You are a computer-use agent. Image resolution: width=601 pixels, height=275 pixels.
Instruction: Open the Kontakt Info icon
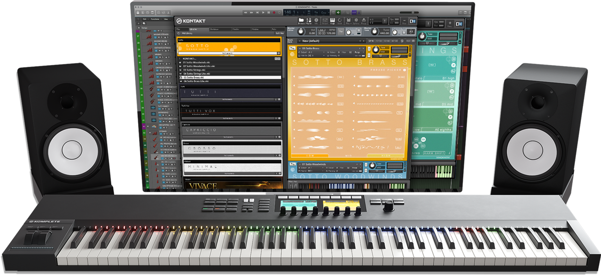(316, 20)
